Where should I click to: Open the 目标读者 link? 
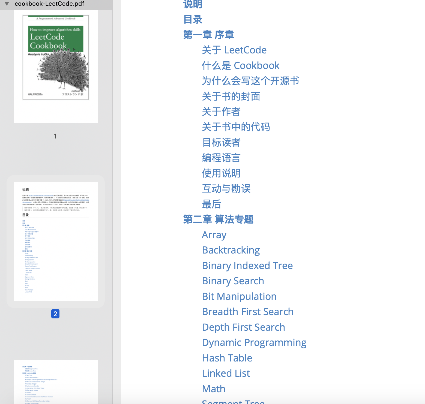click(x=222, y=143)
